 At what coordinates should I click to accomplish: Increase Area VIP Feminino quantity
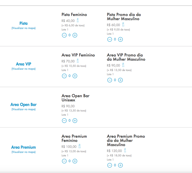75,76
